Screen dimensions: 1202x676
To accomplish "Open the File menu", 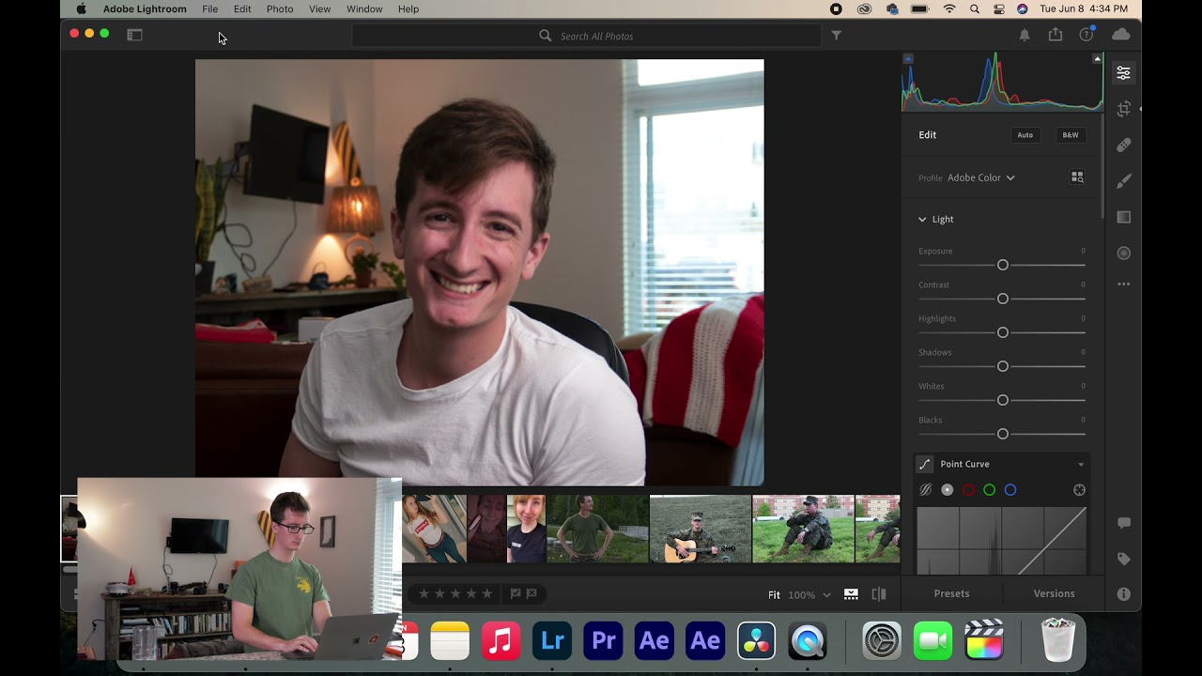I will click(x=209, y=8).
